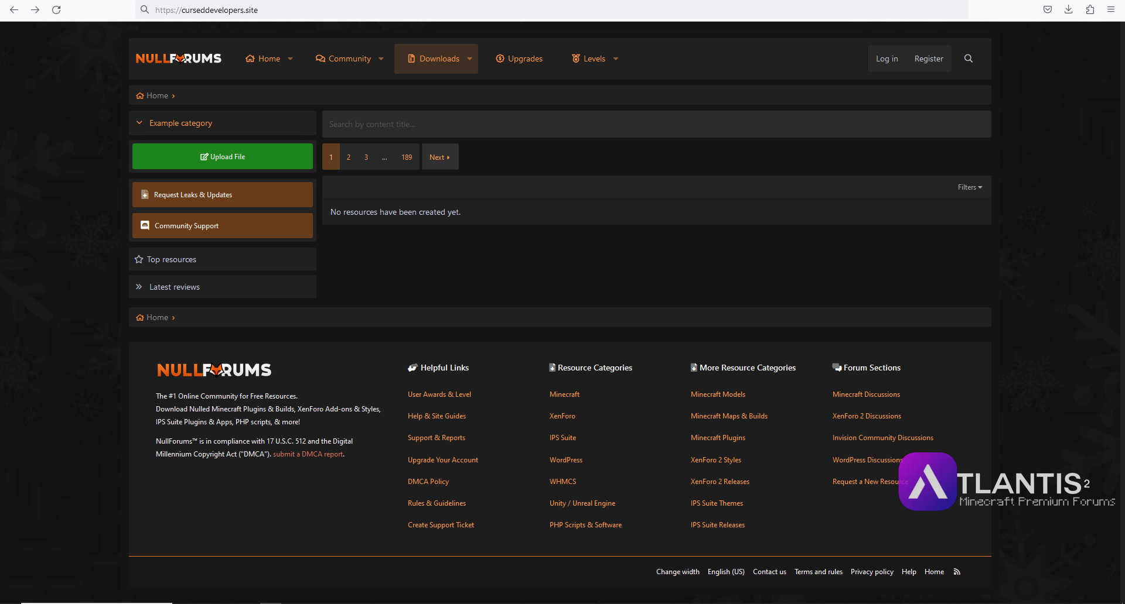Open the browser hamburger menu
The image size is (1125, 604).
(x=1111, y=9)
